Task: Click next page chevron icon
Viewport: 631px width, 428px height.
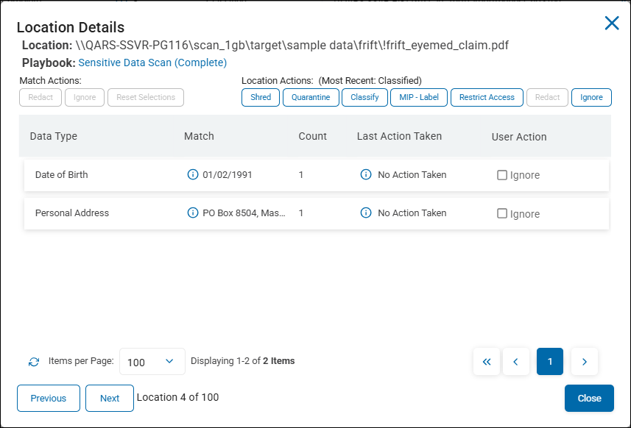Action: 585,362
